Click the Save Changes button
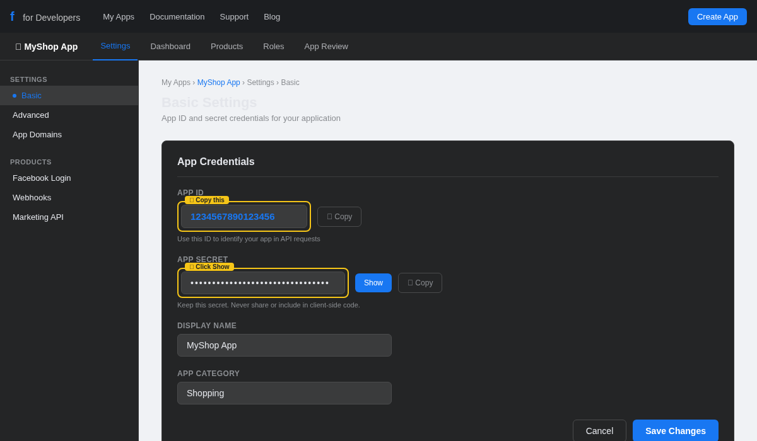This screenshot has width=757, height=441. click(x=676, y=431)
